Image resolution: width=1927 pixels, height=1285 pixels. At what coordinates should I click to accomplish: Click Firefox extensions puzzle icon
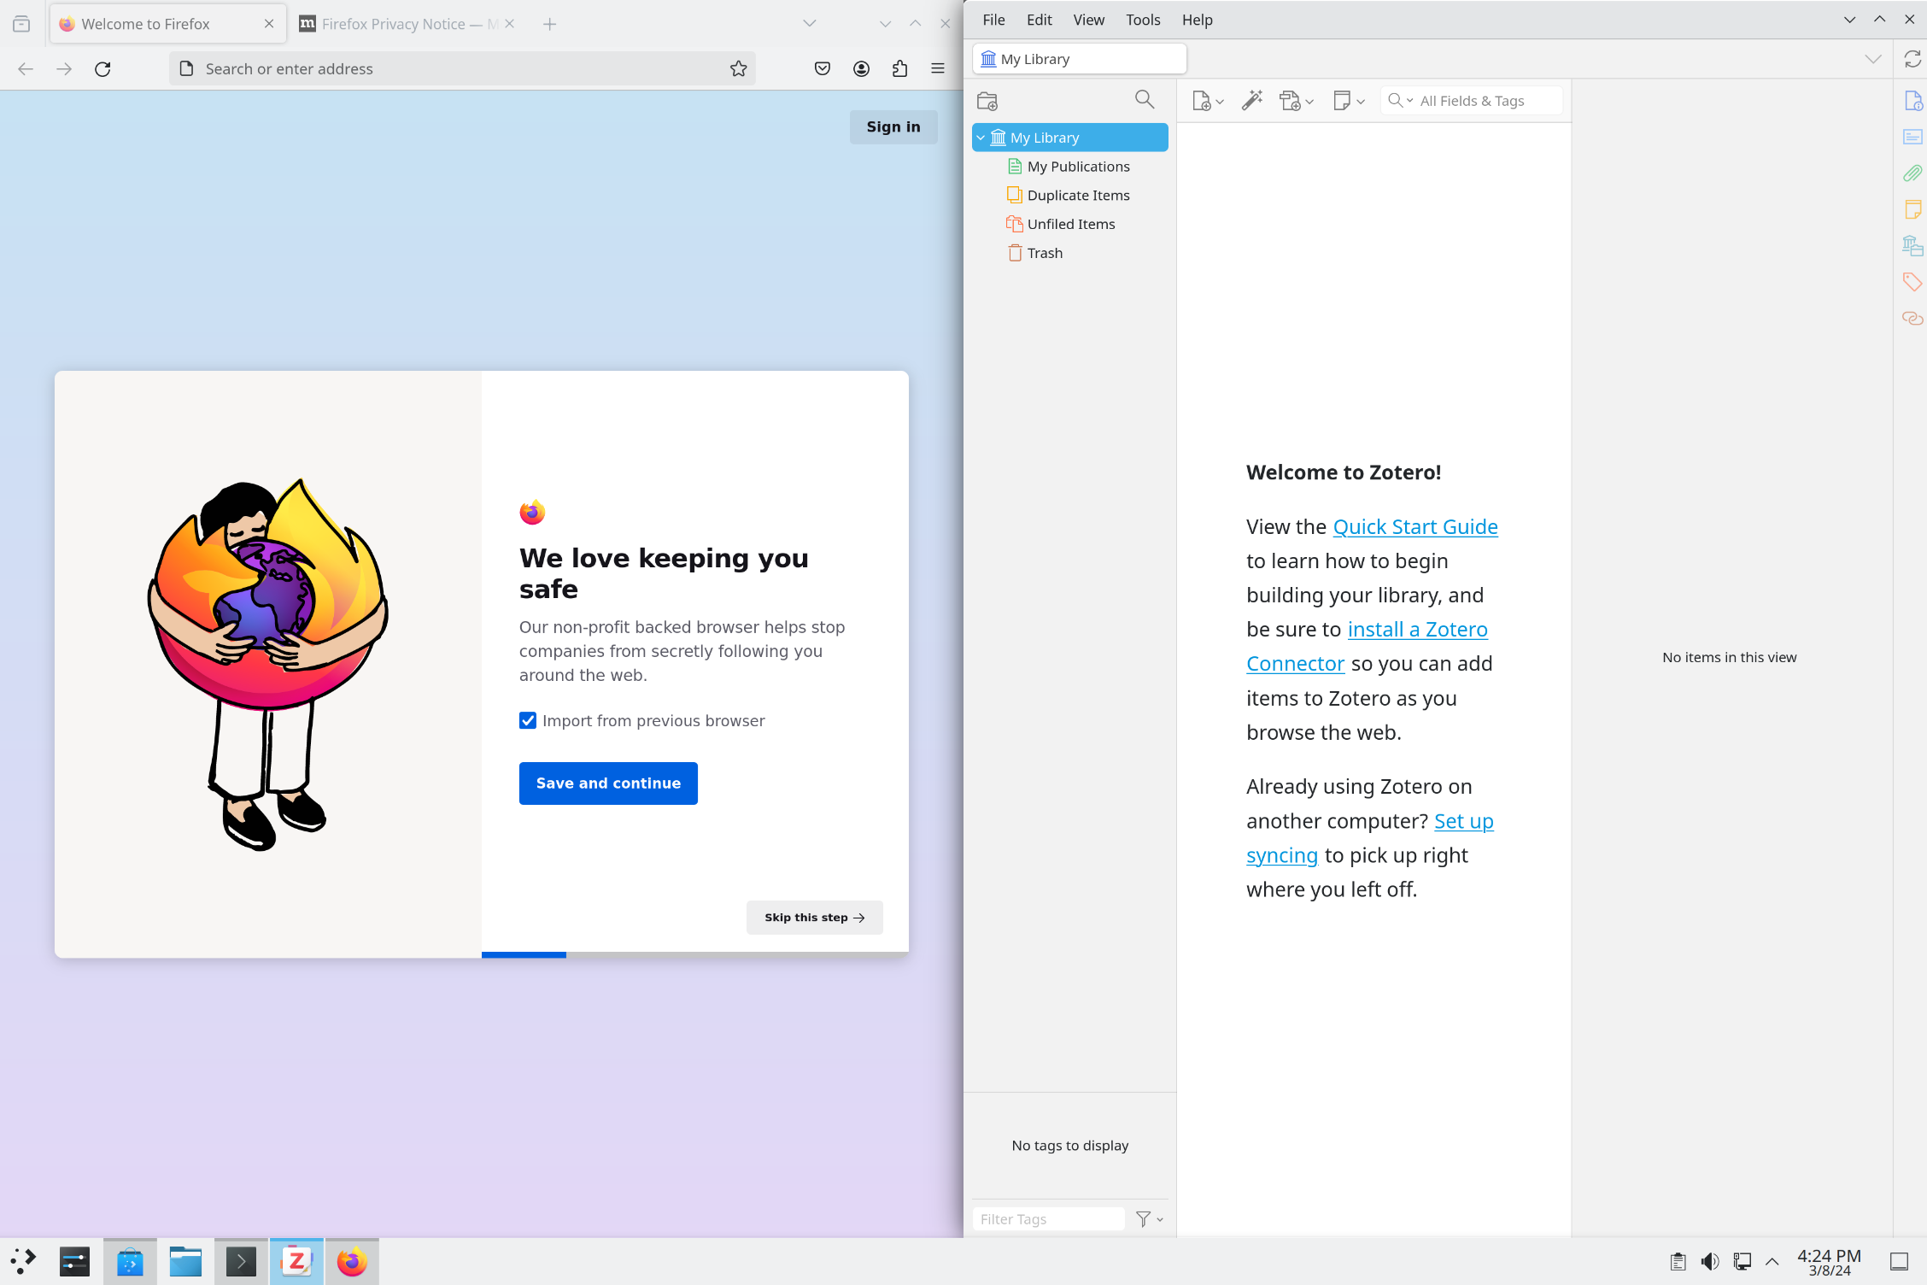click(x=899, y=69)
